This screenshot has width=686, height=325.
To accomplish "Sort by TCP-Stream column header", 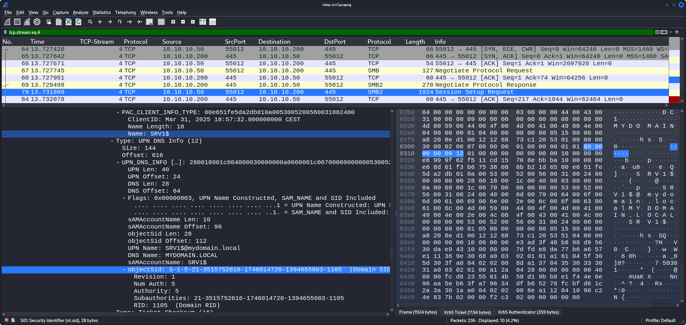I will (x=100, y=41).
